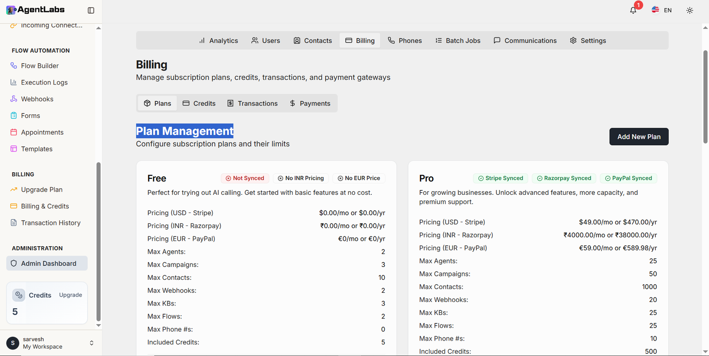
Task: Click the Execution Logs chart icon
Action: click(x=14, y=82)
